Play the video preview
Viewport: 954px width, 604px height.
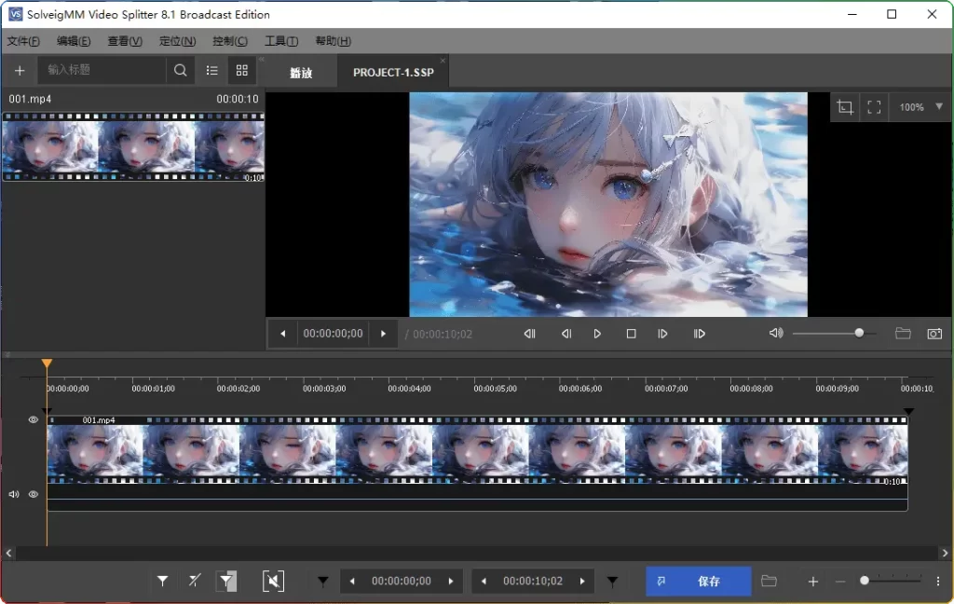[597, 334]
